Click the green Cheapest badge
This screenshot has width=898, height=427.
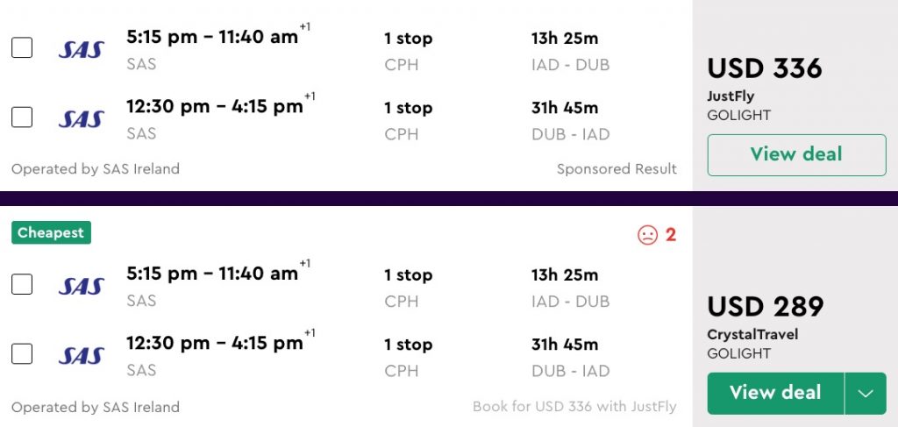click(x=51, y=233)
